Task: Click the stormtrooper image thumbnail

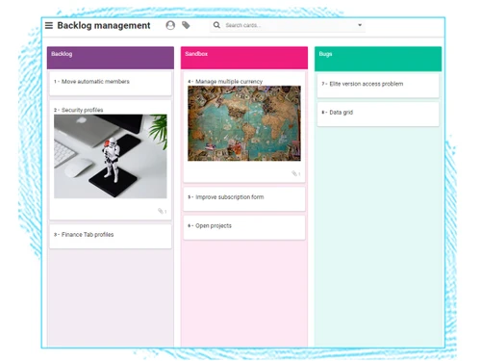Action: click(111, 156)
